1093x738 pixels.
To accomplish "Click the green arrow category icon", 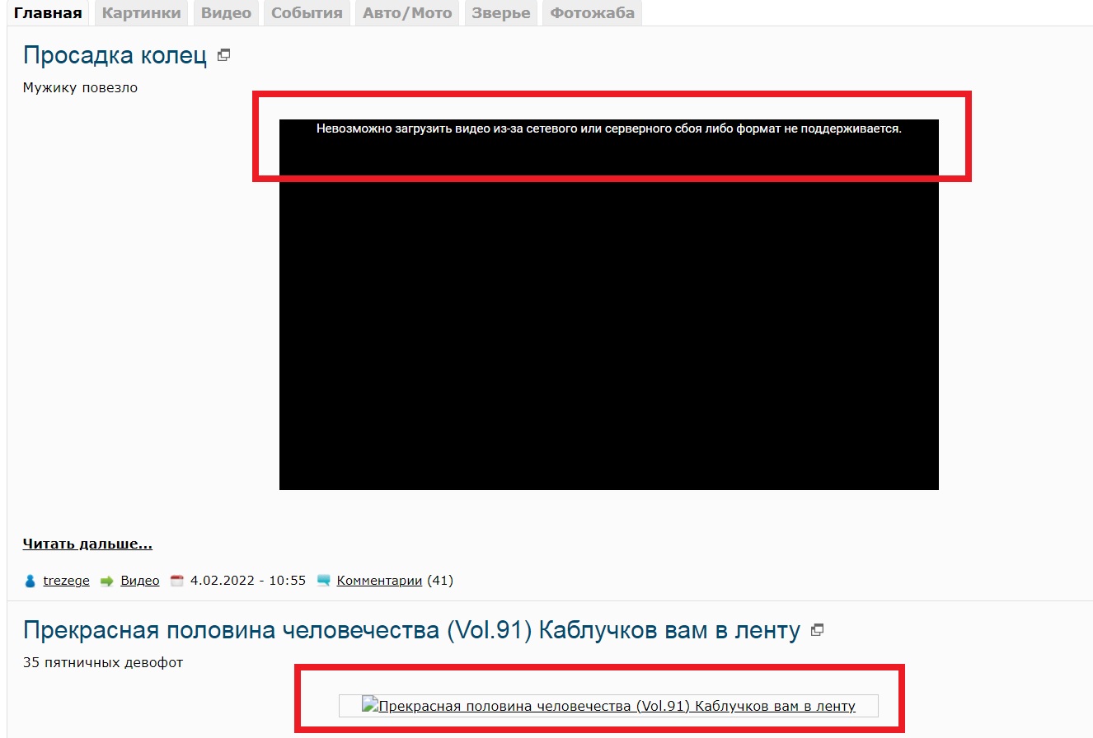I will pos(106,581).
